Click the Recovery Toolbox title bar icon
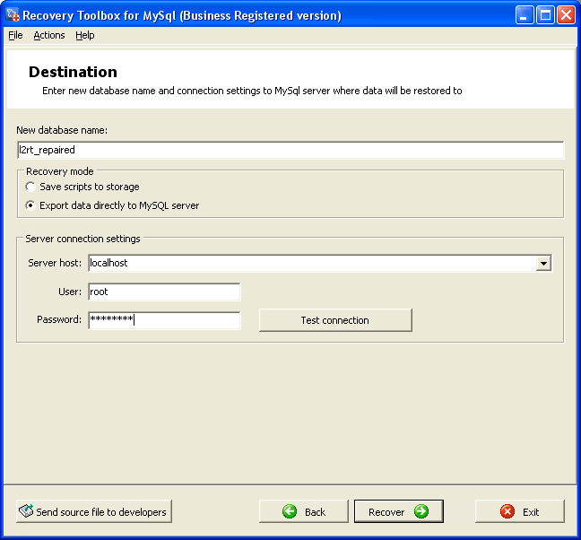The width and height of the screenshot is (581, 540). [x=13, y=15]
